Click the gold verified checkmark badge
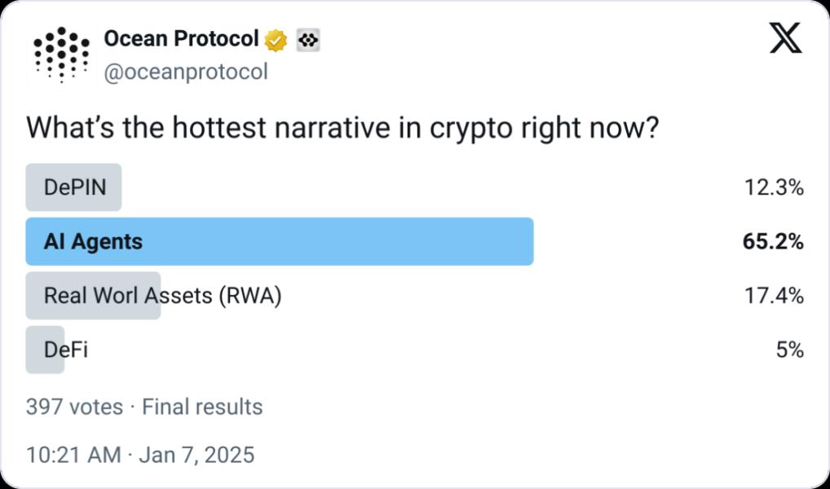 pos(276,39)
